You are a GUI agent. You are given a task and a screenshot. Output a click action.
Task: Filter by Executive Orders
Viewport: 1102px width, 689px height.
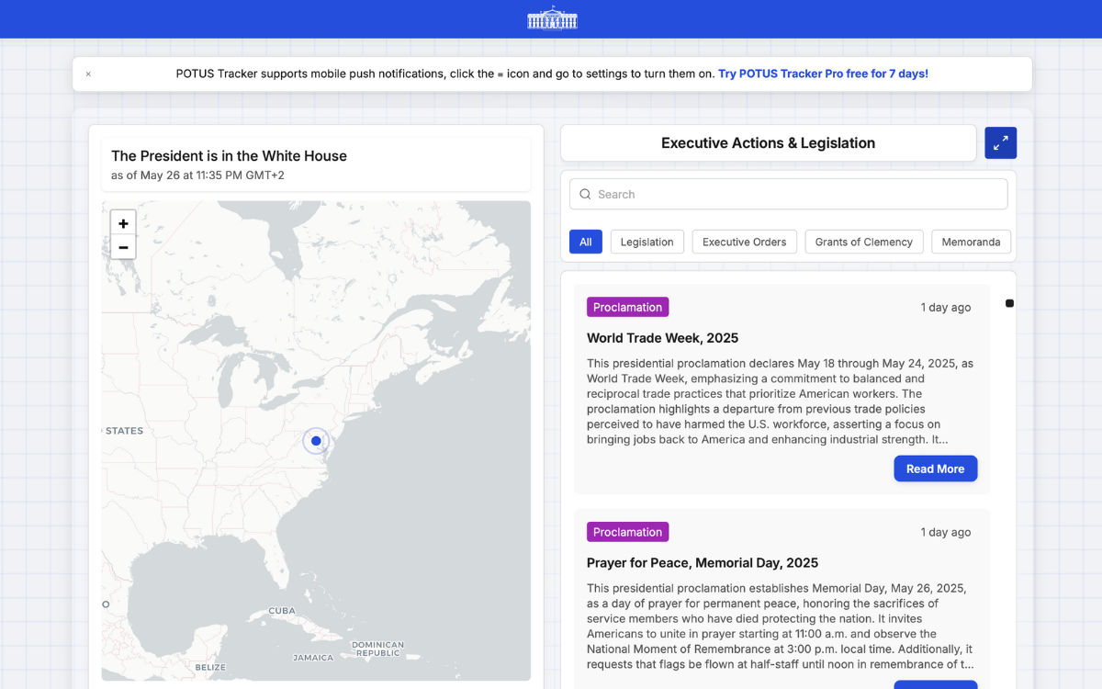tap(745, 242)
